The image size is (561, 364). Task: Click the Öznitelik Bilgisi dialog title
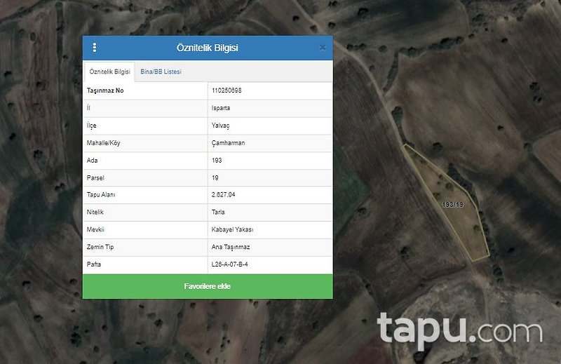pyautogui.click(x=207, y=48)
